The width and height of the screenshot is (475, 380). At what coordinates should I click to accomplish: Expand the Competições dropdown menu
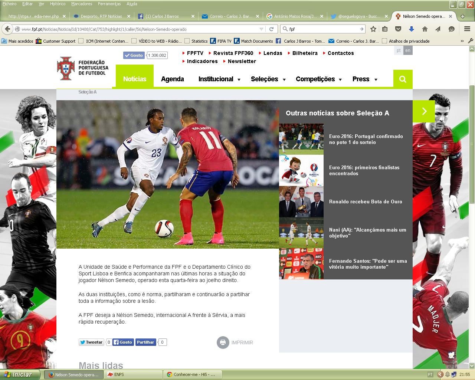pyautogui.click(x=318, y=79)
